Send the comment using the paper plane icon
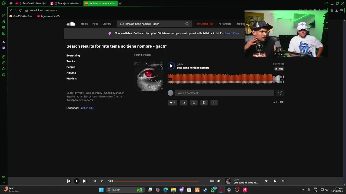Viewport: 346px width, 194px height. point(280,93)
